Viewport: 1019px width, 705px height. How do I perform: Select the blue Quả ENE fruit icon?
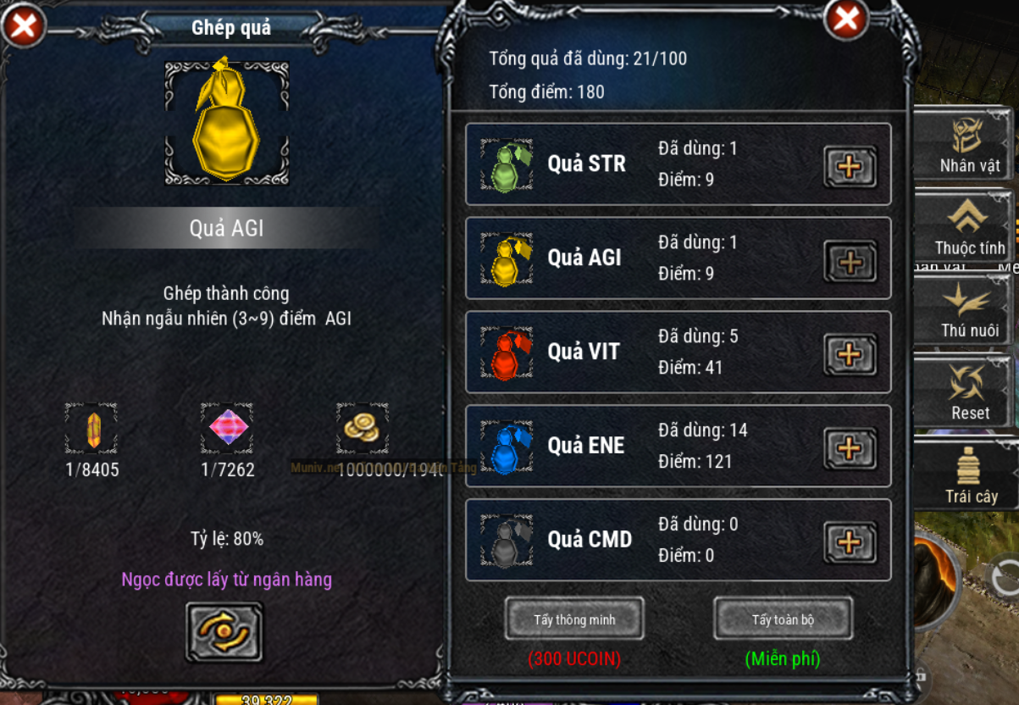(507, 447)
